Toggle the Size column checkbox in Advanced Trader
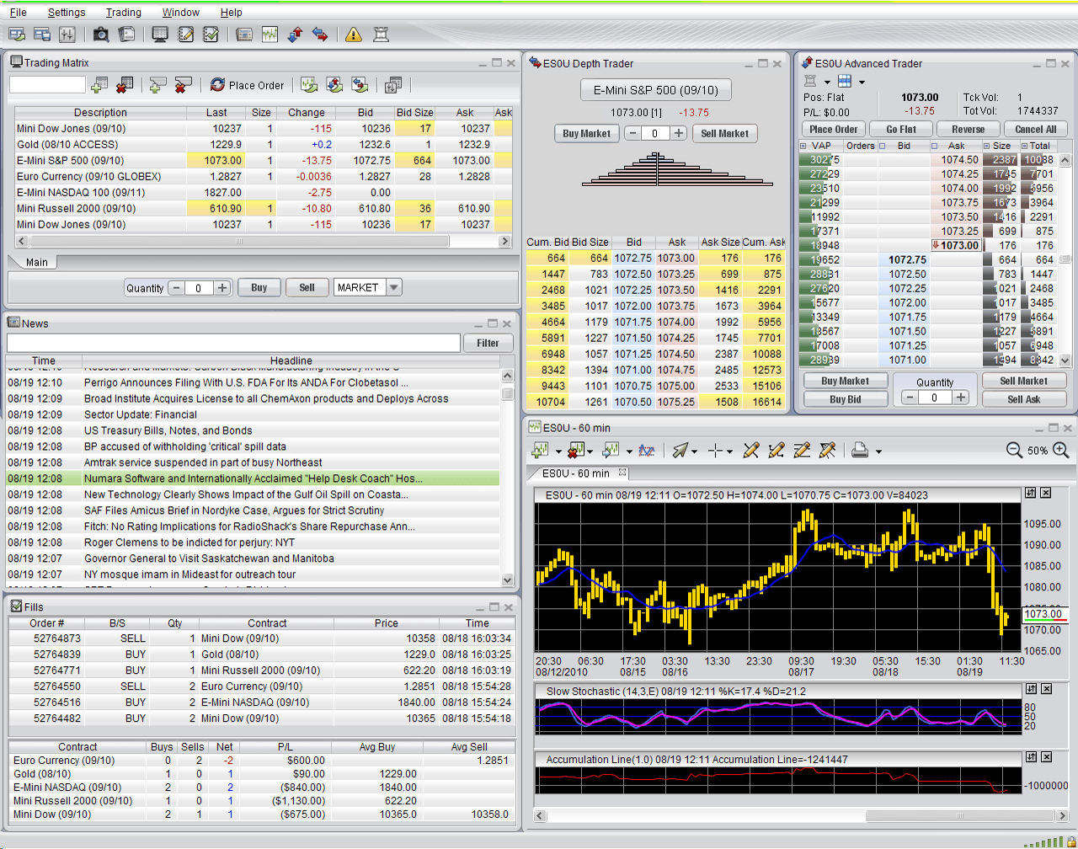 tap(987, 146)
